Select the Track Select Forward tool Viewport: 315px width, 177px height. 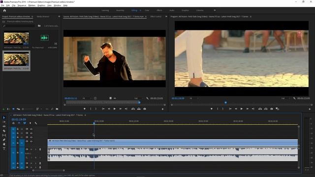4,122
